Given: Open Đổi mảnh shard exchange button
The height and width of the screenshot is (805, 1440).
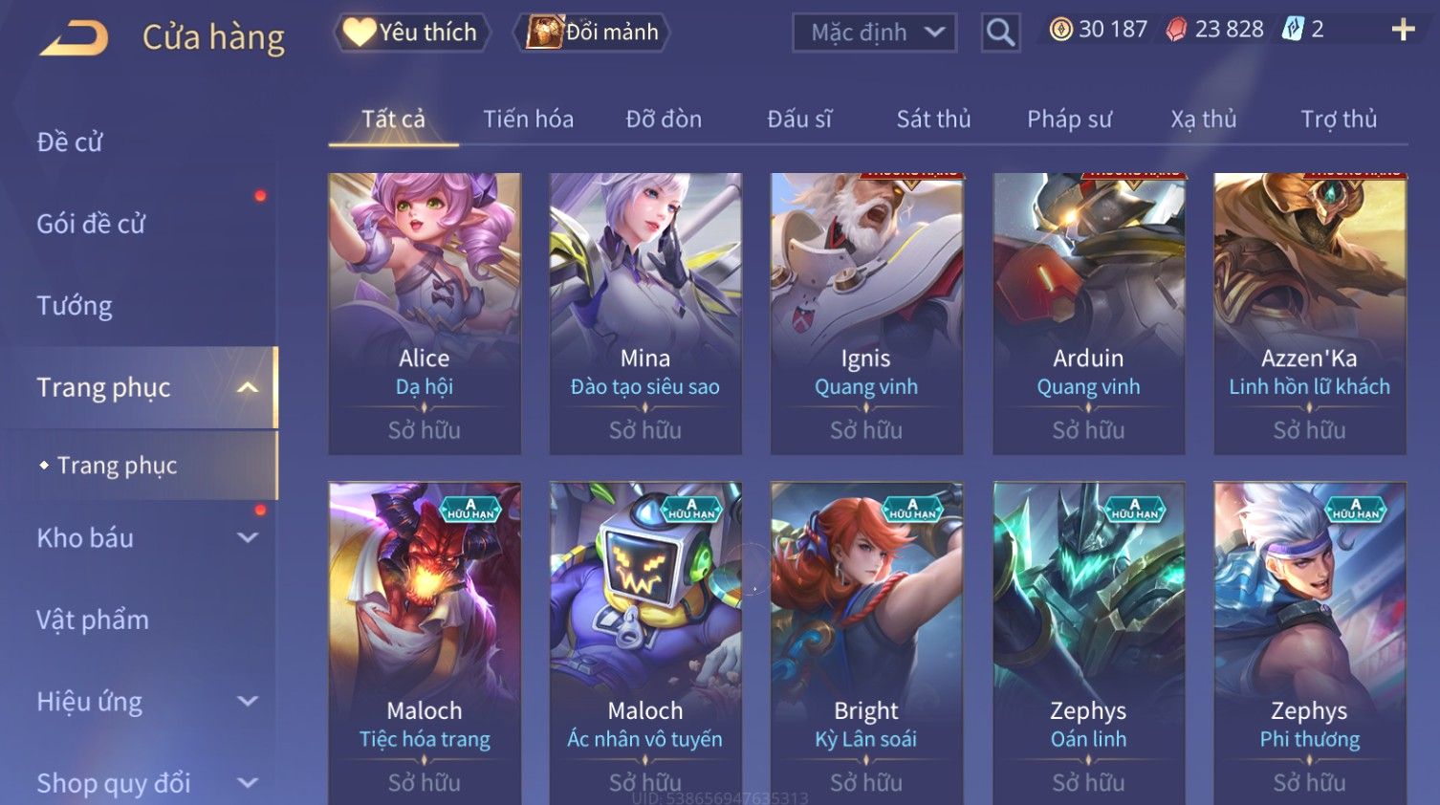Looking at the screenshot, I should (x=593, y=33).
